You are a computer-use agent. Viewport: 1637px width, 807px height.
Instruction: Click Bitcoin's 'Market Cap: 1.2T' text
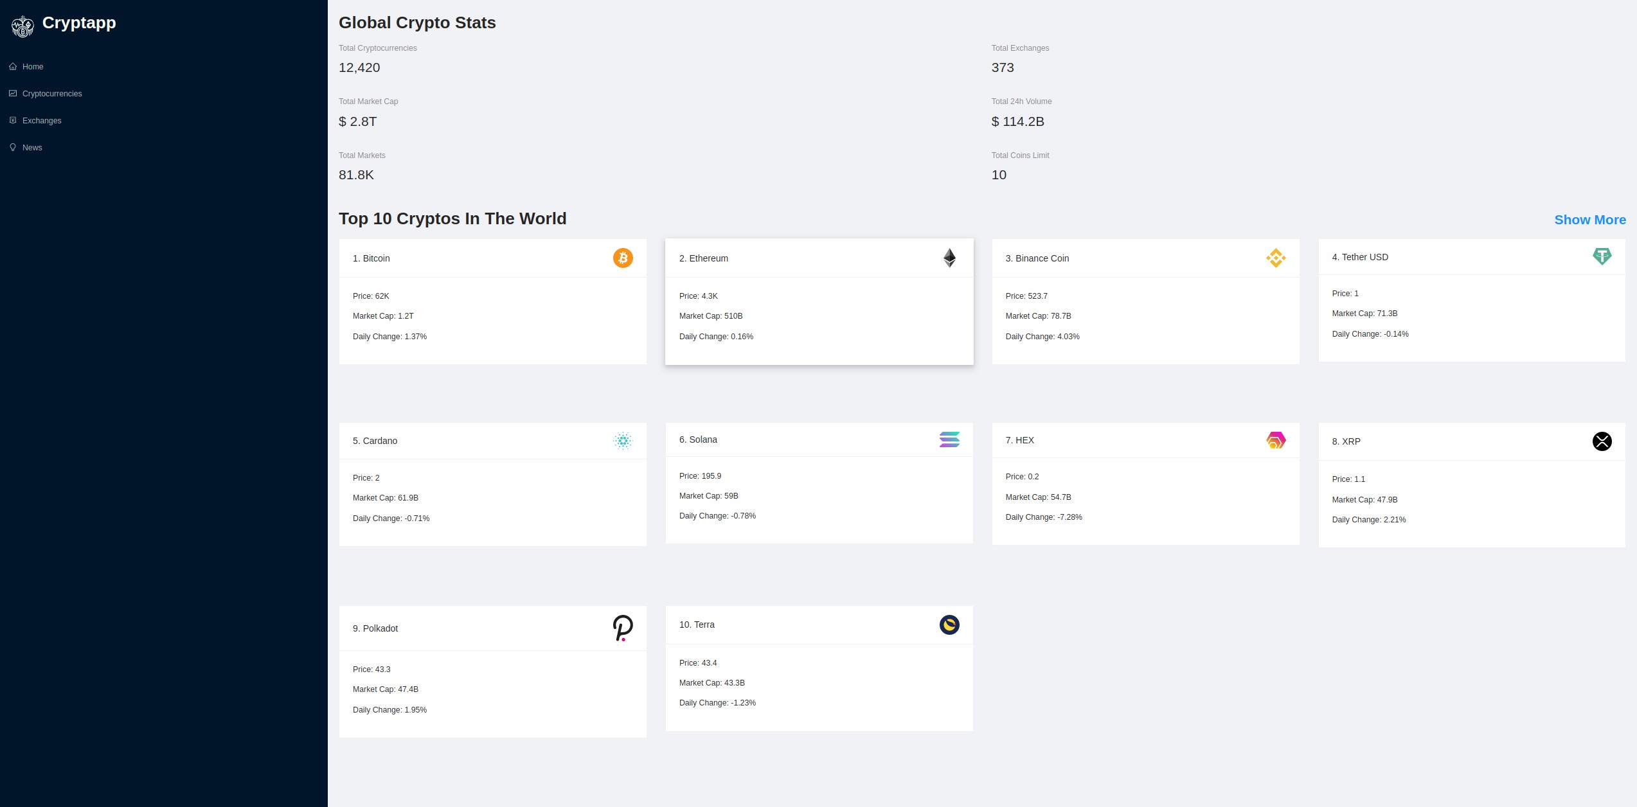tap(384, 316)
